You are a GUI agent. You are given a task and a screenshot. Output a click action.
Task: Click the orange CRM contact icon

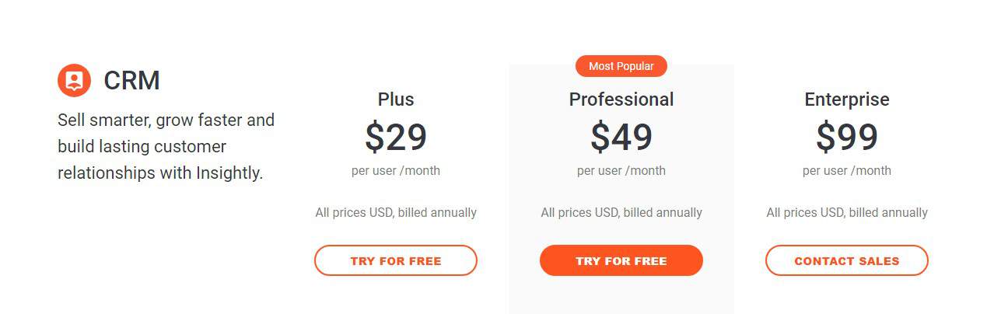click(75, 80)
